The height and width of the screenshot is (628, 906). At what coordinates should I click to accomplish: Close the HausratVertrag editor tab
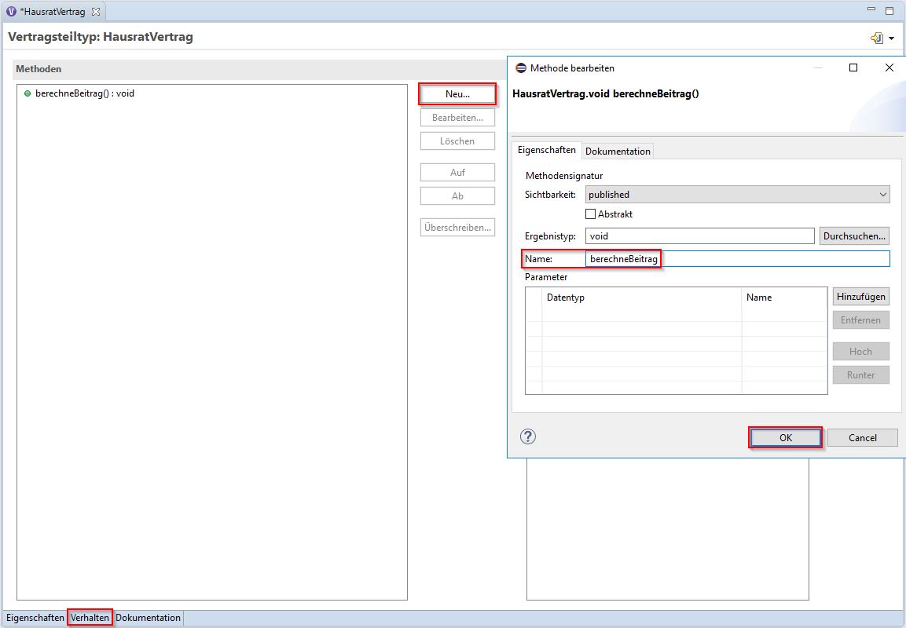[x=96, y=12]
